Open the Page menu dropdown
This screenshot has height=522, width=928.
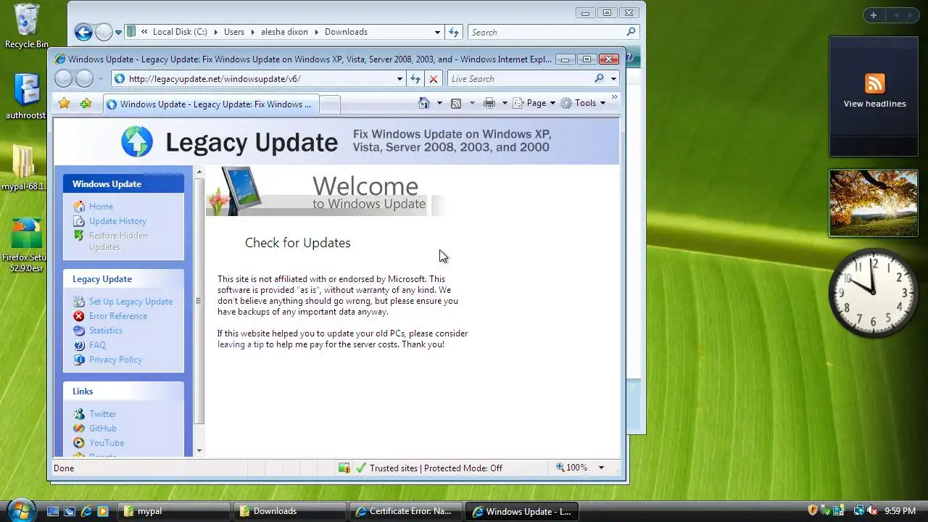click(x=534, y=103)
